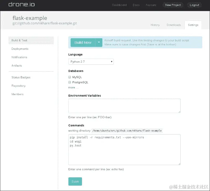
Task: Click the Build Now button
Action: (x=83, y=42)
